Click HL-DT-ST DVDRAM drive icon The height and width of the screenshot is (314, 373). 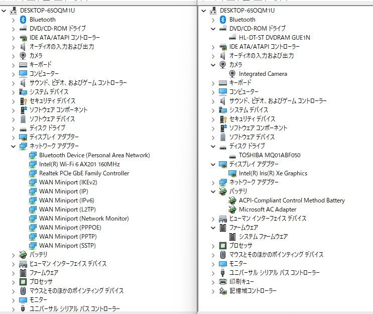click(232, 38)
